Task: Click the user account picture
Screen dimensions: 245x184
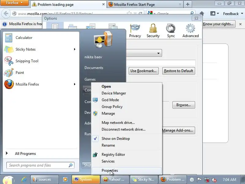Action: (103, 40)
